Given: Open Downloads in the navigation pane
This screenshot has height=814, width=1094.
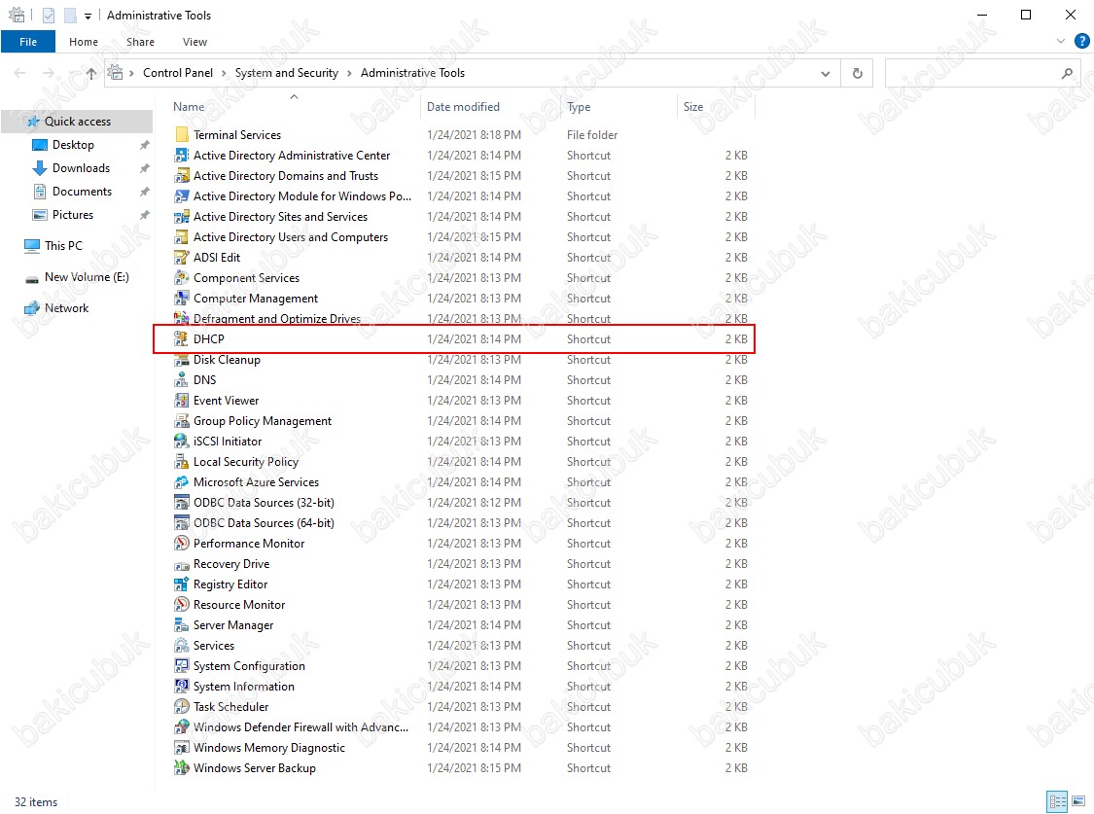Looking at the screenshot, I should pos(81,168).
